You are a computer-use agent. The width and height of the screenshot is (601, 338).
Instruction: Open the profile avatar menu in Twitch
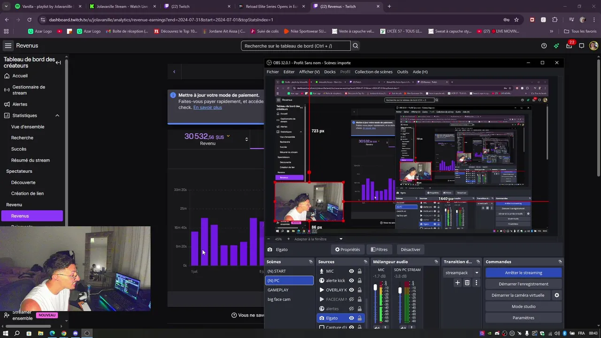click(x=593, y=46)
